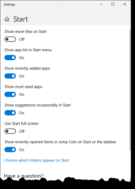Toggle off Show most used apps
135x189 pixels.
pyautogui.click(x=10, y=94)
